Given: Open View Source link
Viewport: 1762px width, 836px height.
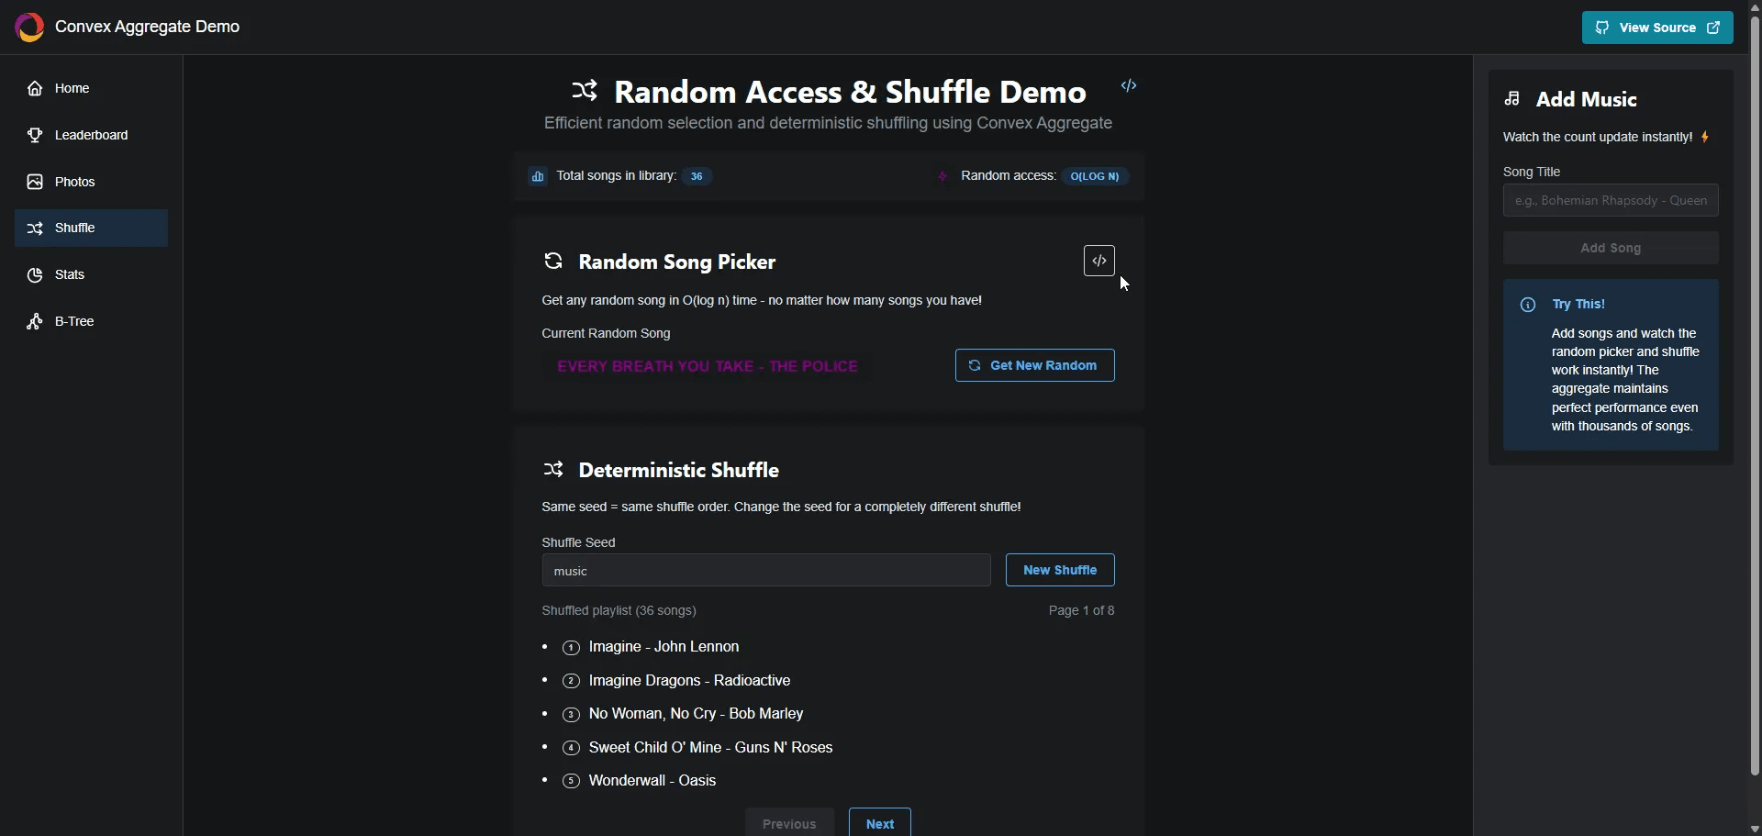Looking at the screenshot, I should [x=1656, y=28].
